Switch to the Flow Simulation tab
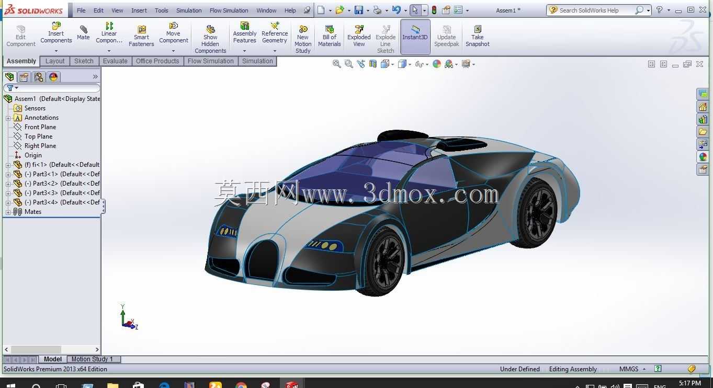 pos(211,61)
